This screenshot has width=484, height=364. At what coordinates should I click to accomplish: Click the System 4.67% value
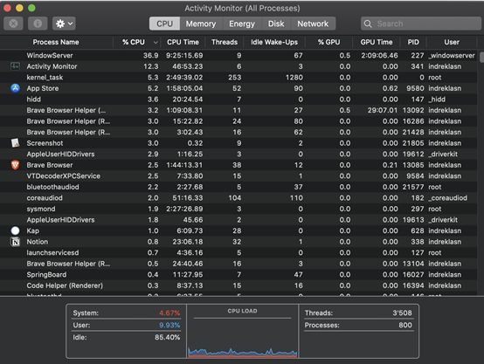coord(169,313)
